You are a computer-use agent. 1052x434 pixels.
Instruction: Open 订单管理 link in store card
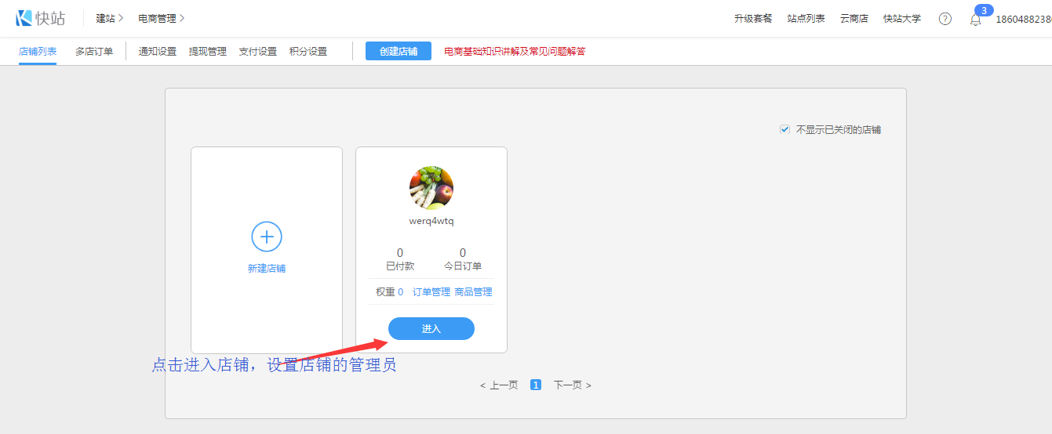pyautogui.click(x=431, y=292)
